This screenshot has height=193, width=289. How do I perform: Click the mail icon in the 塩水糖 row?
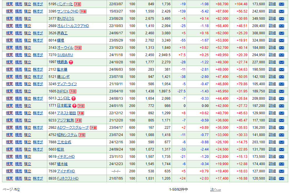(x=281, y=69)
